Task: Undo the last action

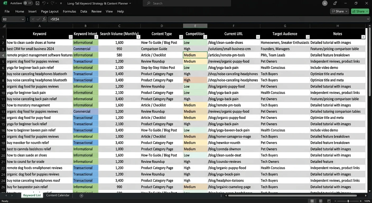Action: coord(44,3)
